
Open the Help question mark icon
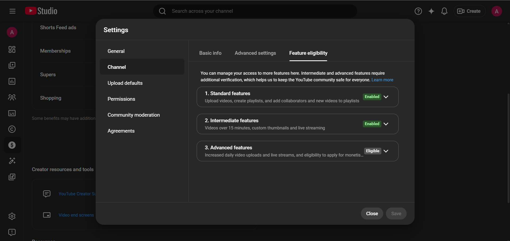(418, 11)
